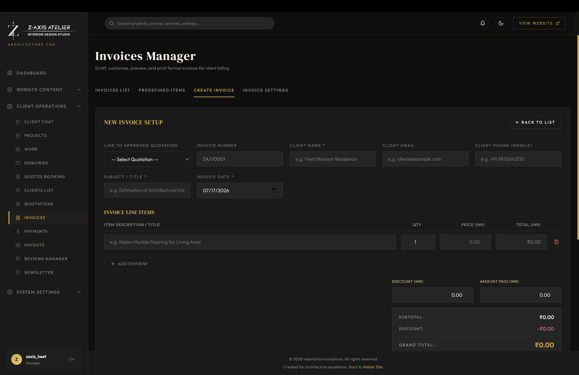Toggle dark mode with the moon icon

click(501, 23)
